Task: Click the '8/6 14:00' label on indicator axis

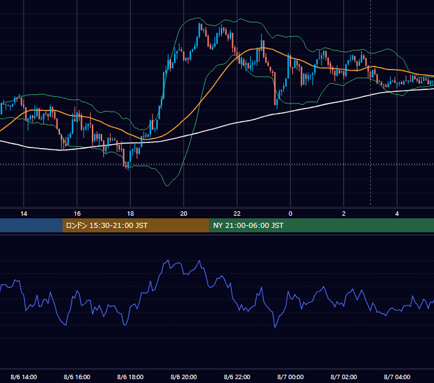Action: coord(24,377)
